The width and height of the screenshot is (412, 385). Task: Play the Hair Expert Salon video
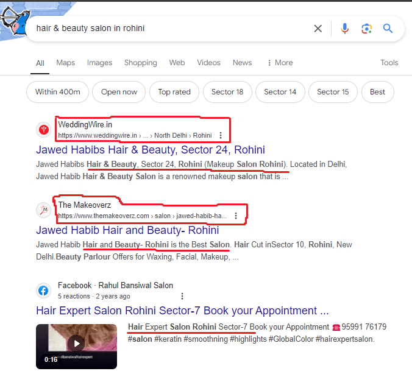(76, 344)
